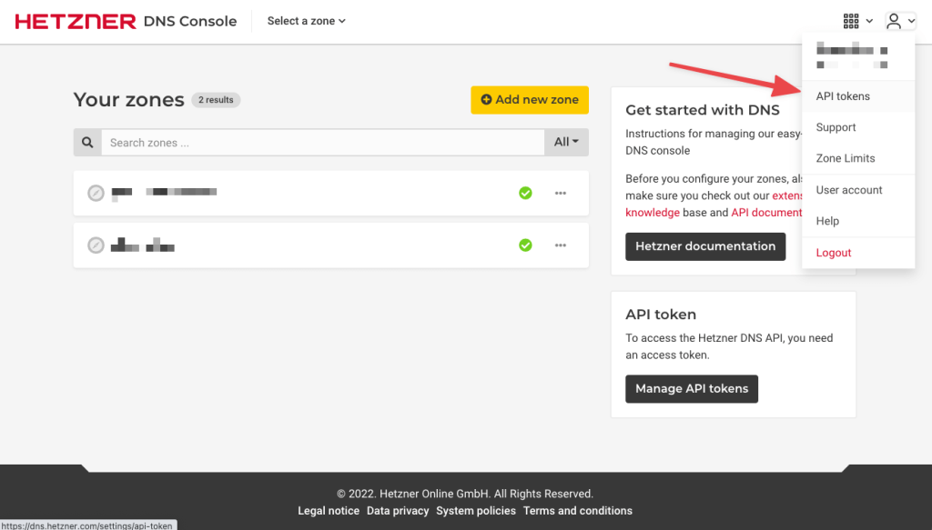Click the Manage API tokens button
This screenshot has width=932, height=530.
click(692, 389)
